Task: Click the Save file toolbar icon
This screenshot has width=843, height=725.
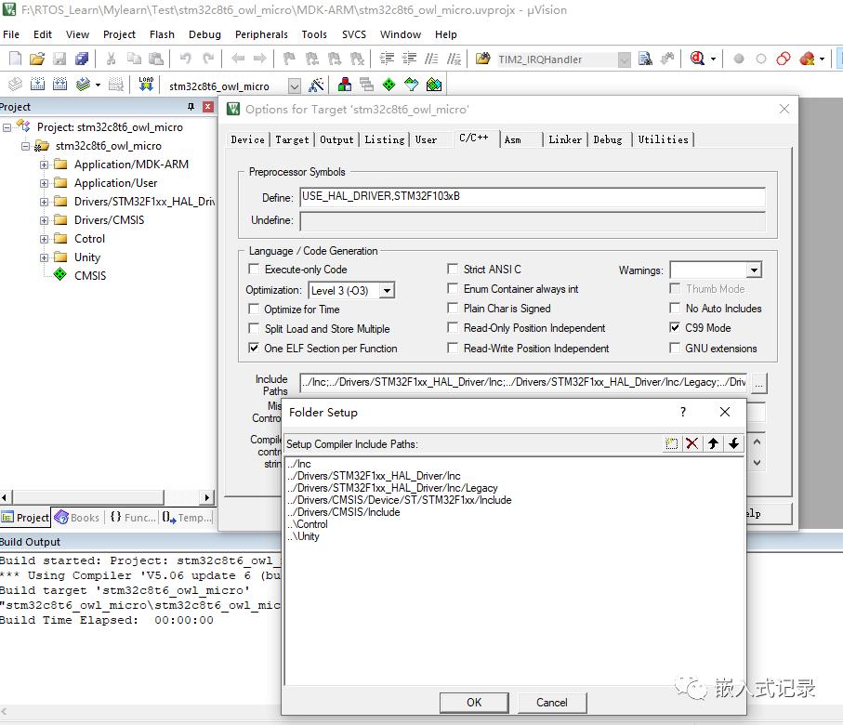Action: 59,58
